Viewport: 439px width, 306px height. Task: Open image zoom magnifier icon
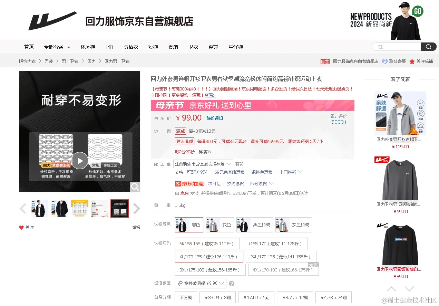[x=135, y=187]
